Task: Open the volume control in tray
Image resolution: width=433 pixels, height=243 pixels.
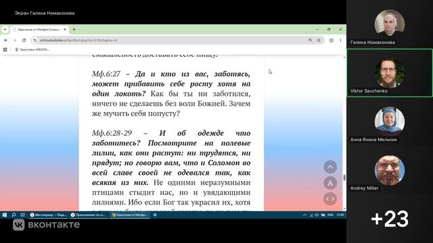Action: [x=317, y=215]
